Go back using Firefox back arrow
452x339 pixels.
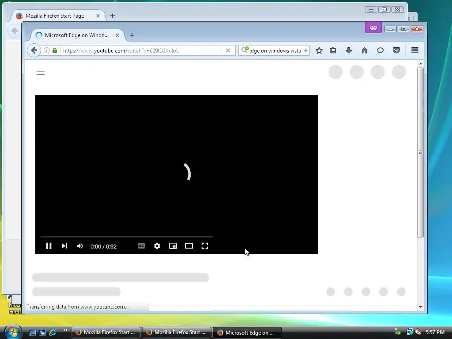coord(34,50)
